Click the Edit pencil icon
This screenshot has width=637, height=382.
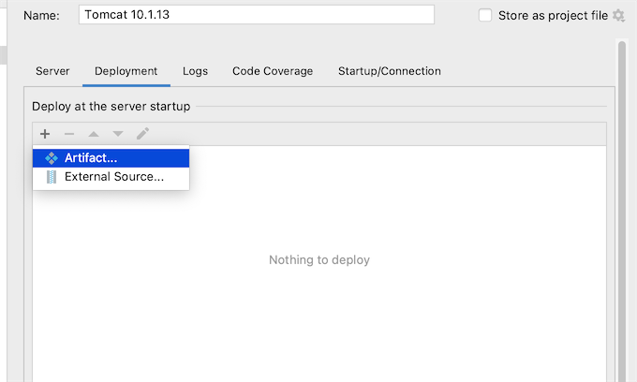(x=142, y=134)
